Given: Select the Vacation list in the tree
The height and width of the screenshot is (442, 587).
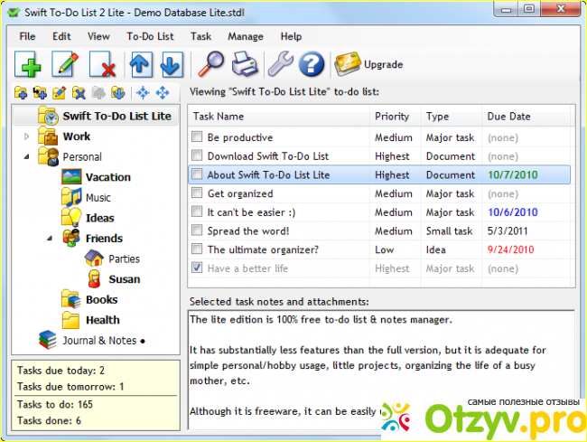Looking at the screenshot, I should (x=107, y=177).
